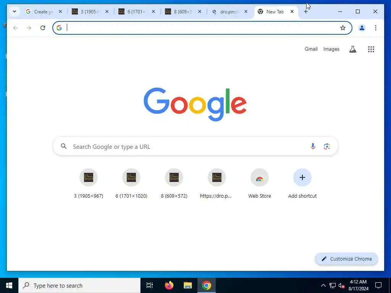Screen dimensions: 391x293
Task: Close the 'Create yo...' tab
Action: click(60, 11)
